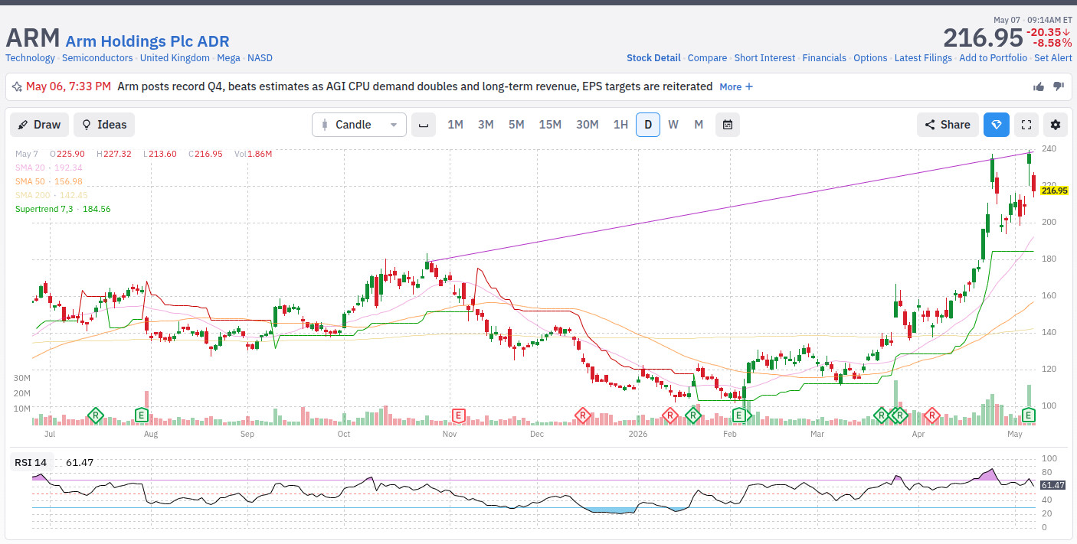This screenshot has height=544, width=1077.
Task: Select the 5M interval
Action: coord(516,125)
